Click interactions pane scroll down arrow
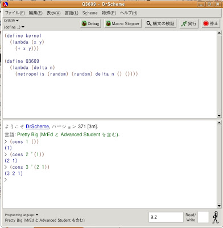Image resolution: width=223 pixels, height=228 pixels. [219, 206]
